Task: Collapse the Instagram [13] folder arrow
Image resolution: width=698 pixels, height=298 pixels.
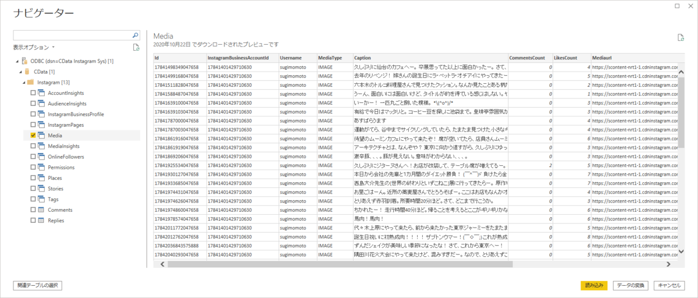Action: 24,83
